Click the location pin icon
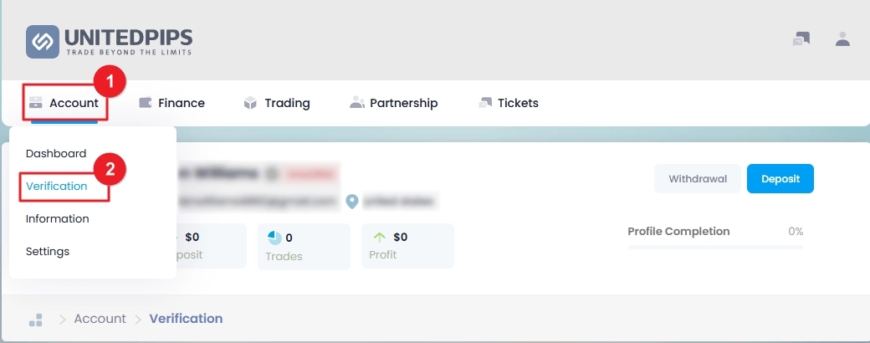Viewport: 870px width, 343px height. [352, 202]
